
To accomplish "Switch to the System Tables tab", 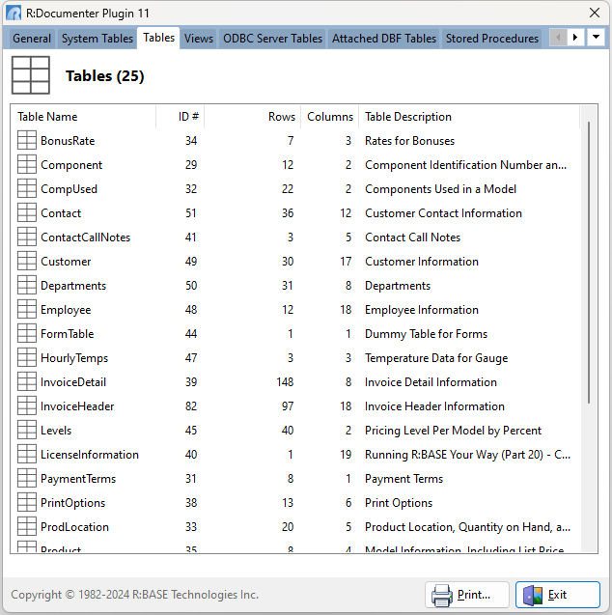I will [x=97, y=39].
